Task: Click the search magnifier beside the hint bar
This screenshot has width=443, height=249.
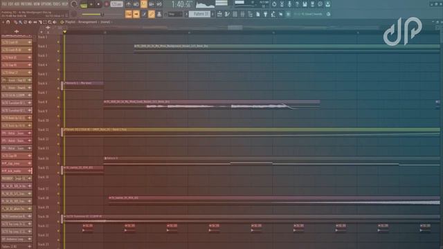Action: pyautogui.click(x=328, y=14)
